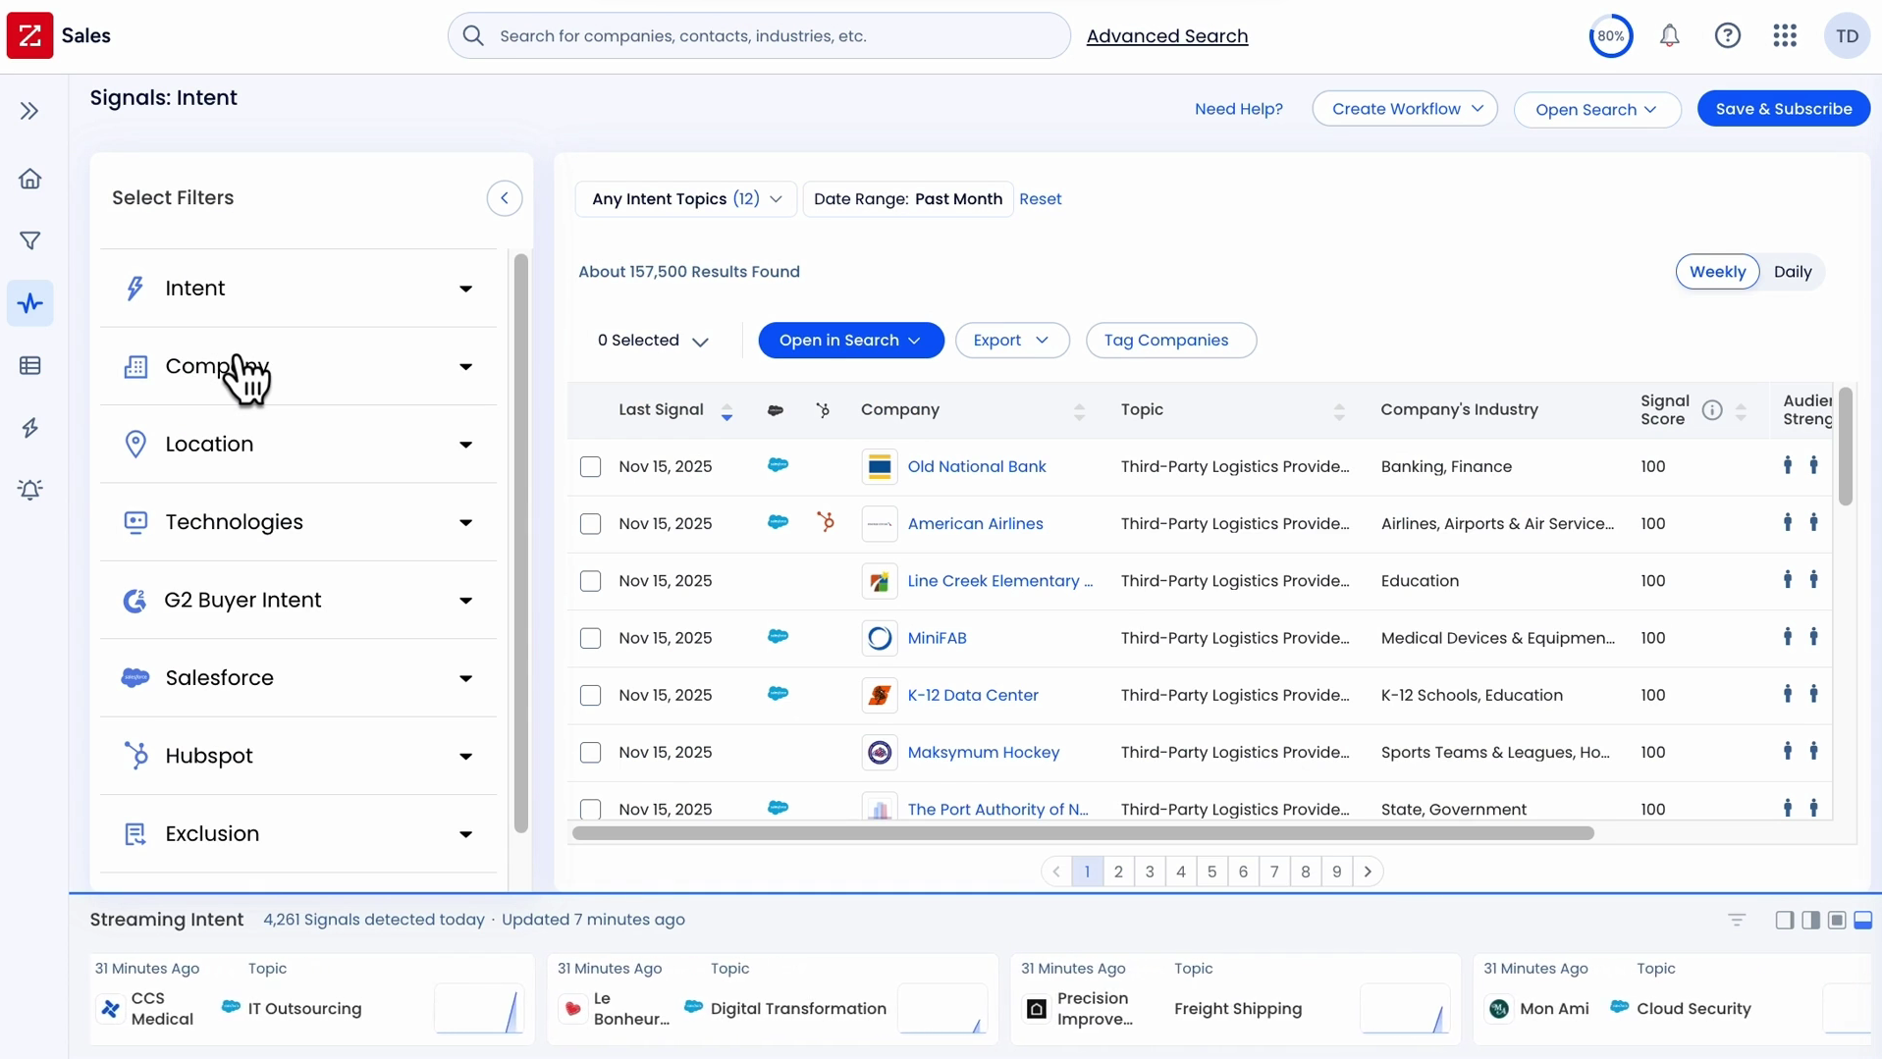The width and height of the screenshot is (1882, 1059).
Task: Click the Salesforce column header icon
Action: tap(776, 410)
